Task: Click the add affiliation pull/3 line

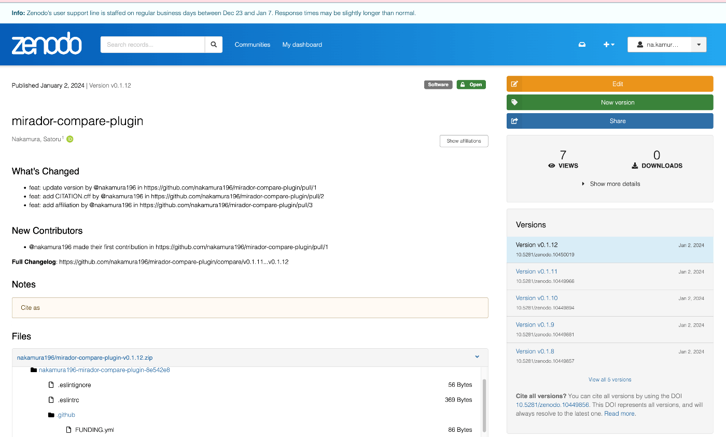Action: (171, 205)
